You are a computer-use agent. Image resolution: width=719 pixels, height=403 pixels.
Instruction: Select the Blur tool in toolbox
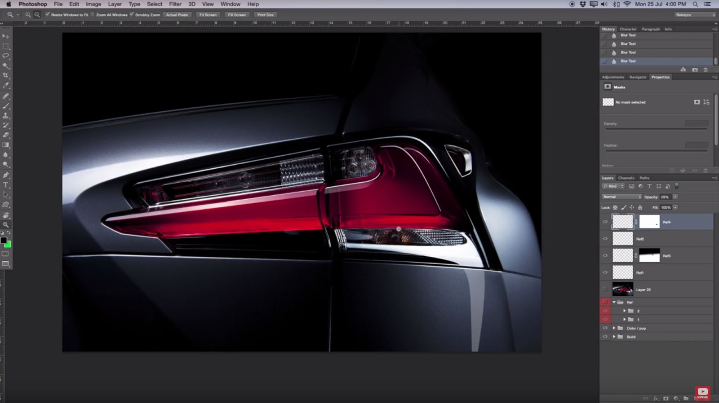(x=6, y=155)
